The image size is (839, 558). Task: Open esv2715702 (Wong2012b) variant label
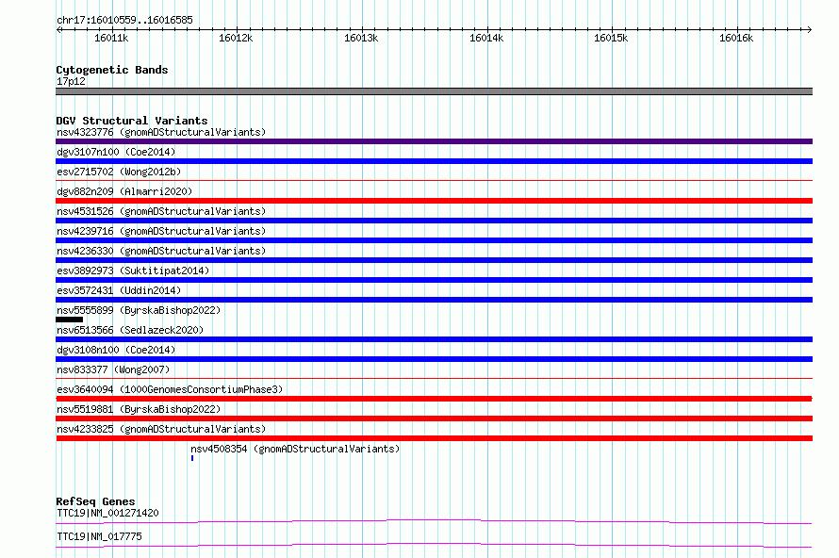tap(119, 172)
